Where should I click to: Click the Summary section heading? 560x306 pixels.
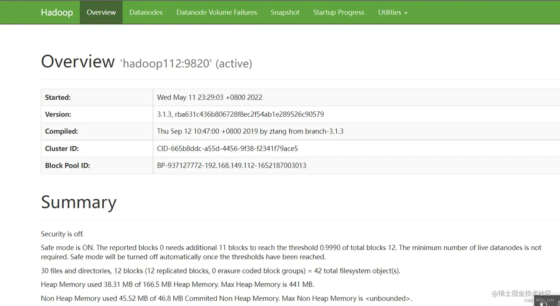[x=79, y=202]
